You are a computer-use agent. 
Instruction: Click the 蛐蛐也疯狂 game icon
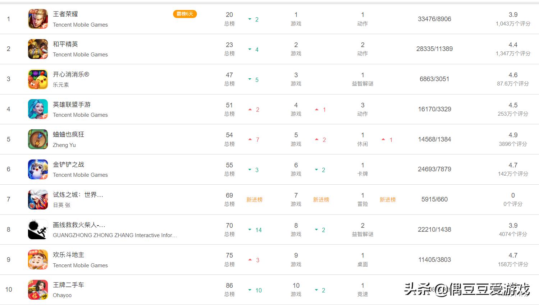coord(38,139)
